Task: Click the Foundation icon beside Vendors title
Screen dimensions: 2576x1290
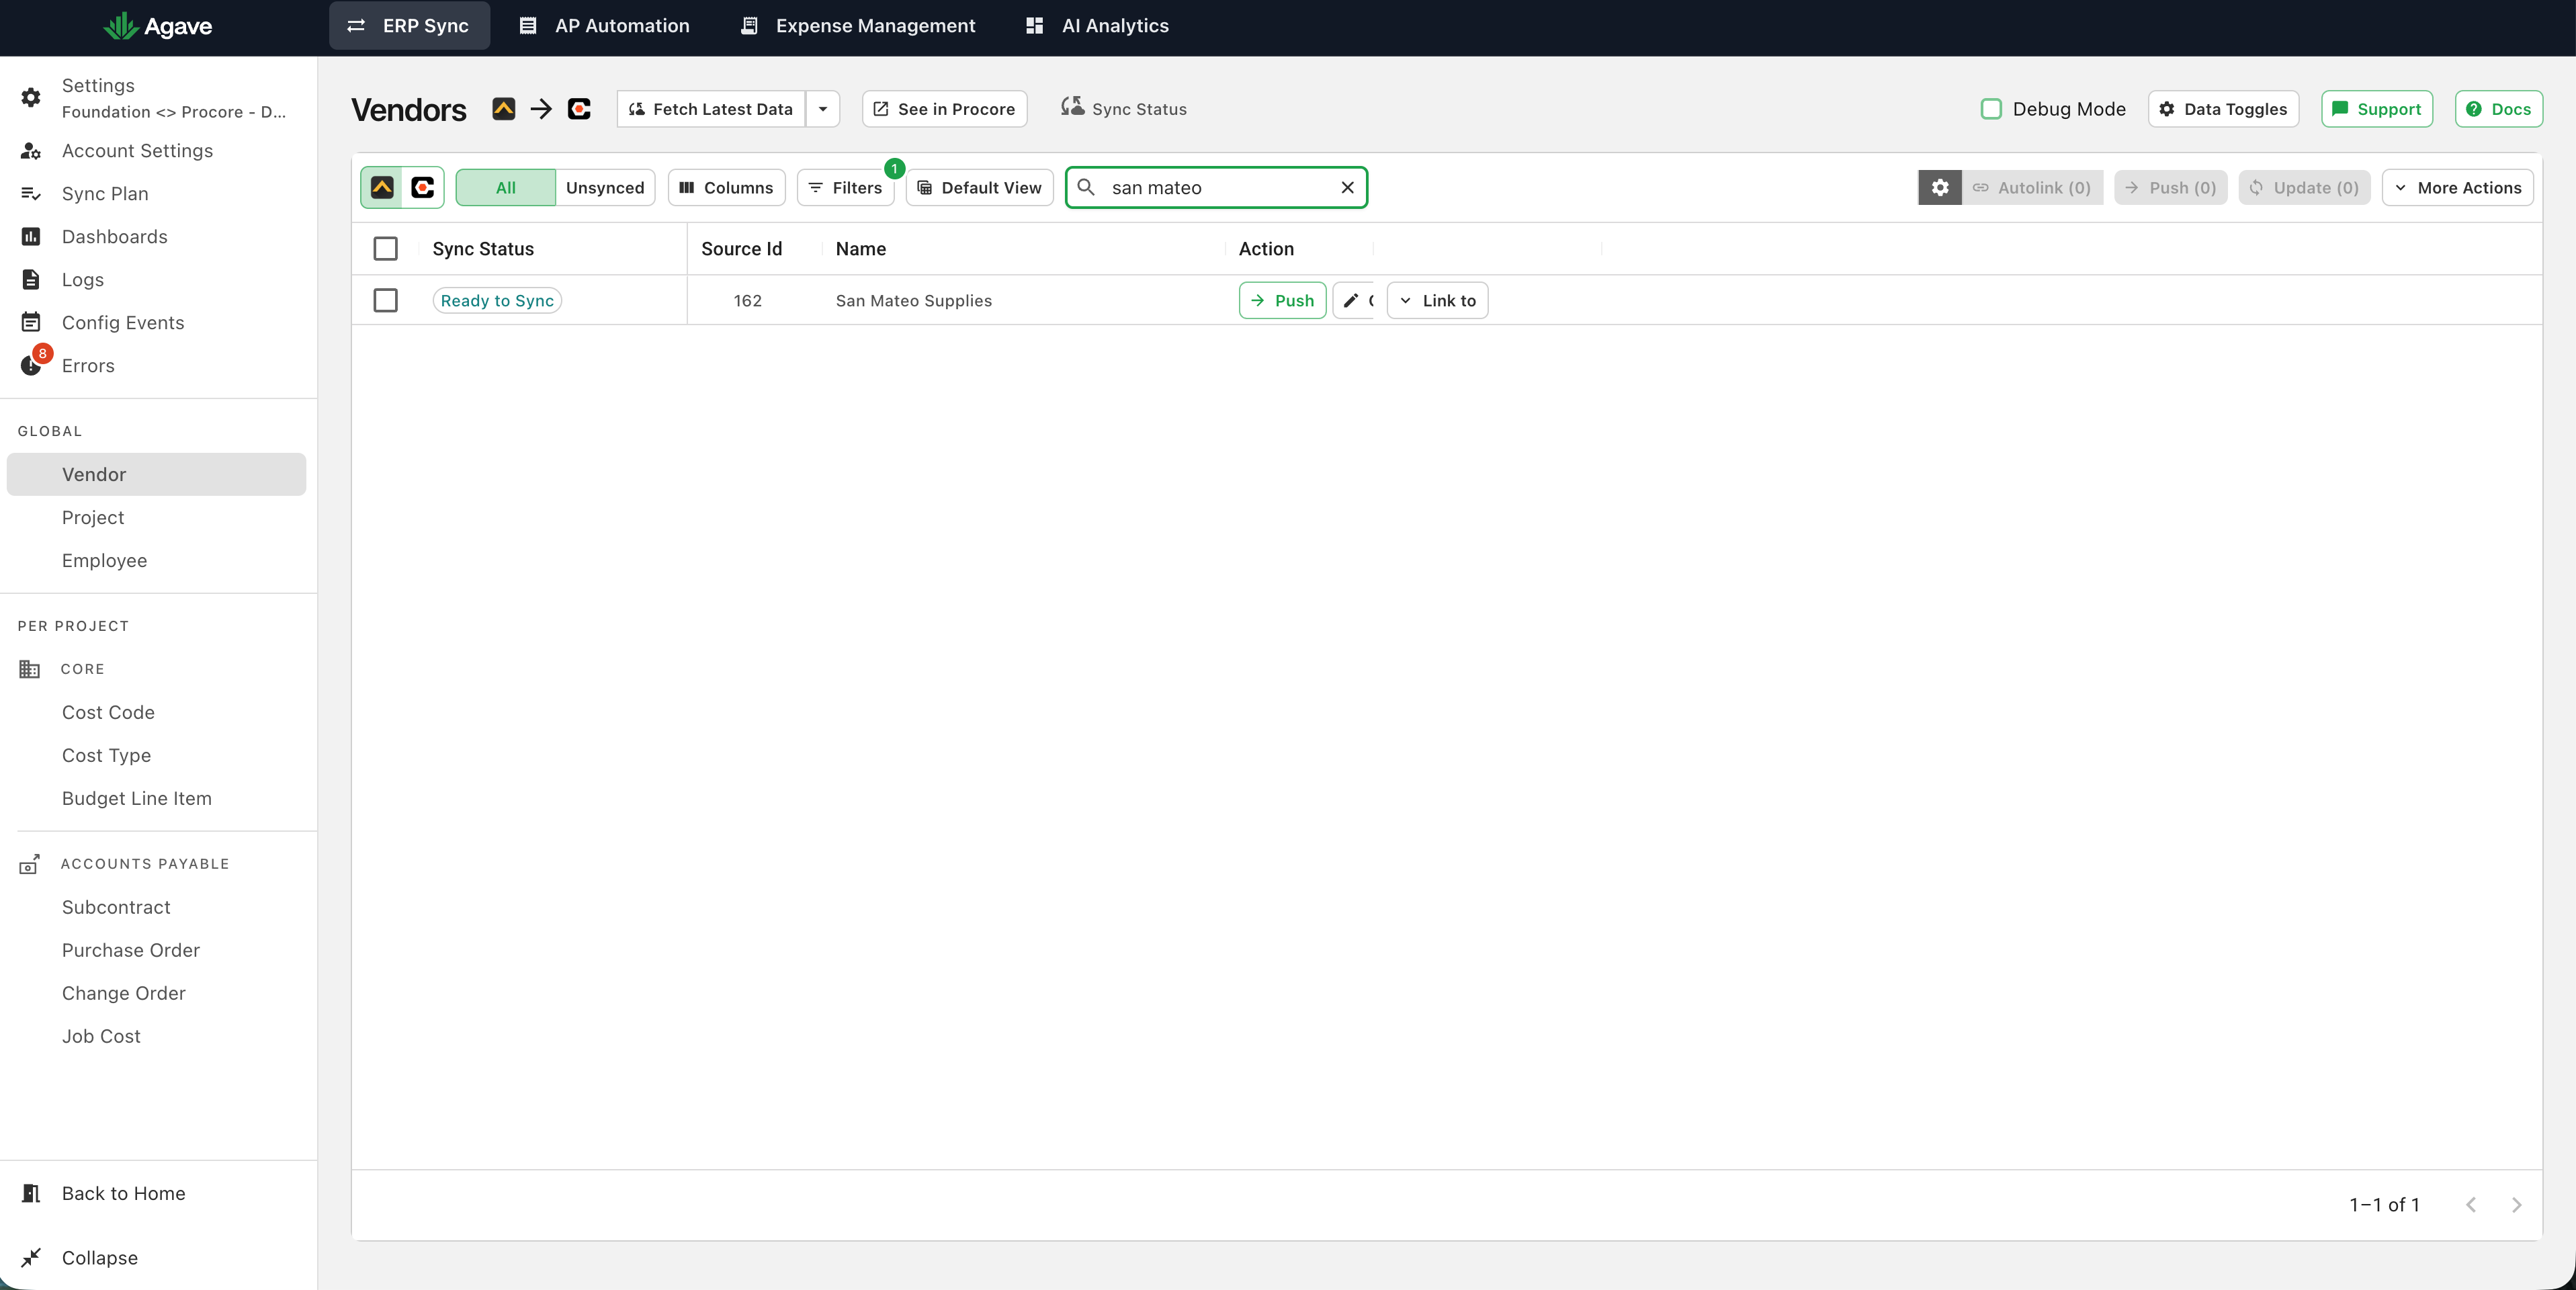Action: (503, 109)
